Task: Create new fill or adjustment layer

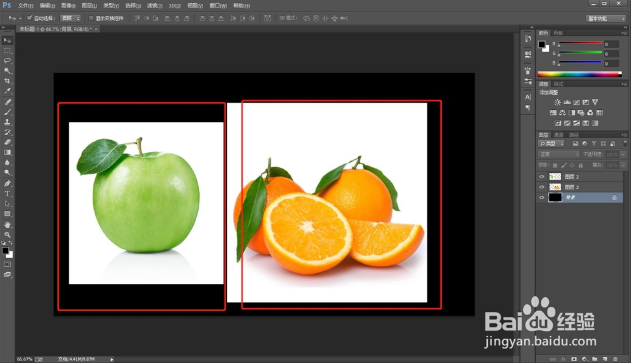Action: tap(584, 359)
